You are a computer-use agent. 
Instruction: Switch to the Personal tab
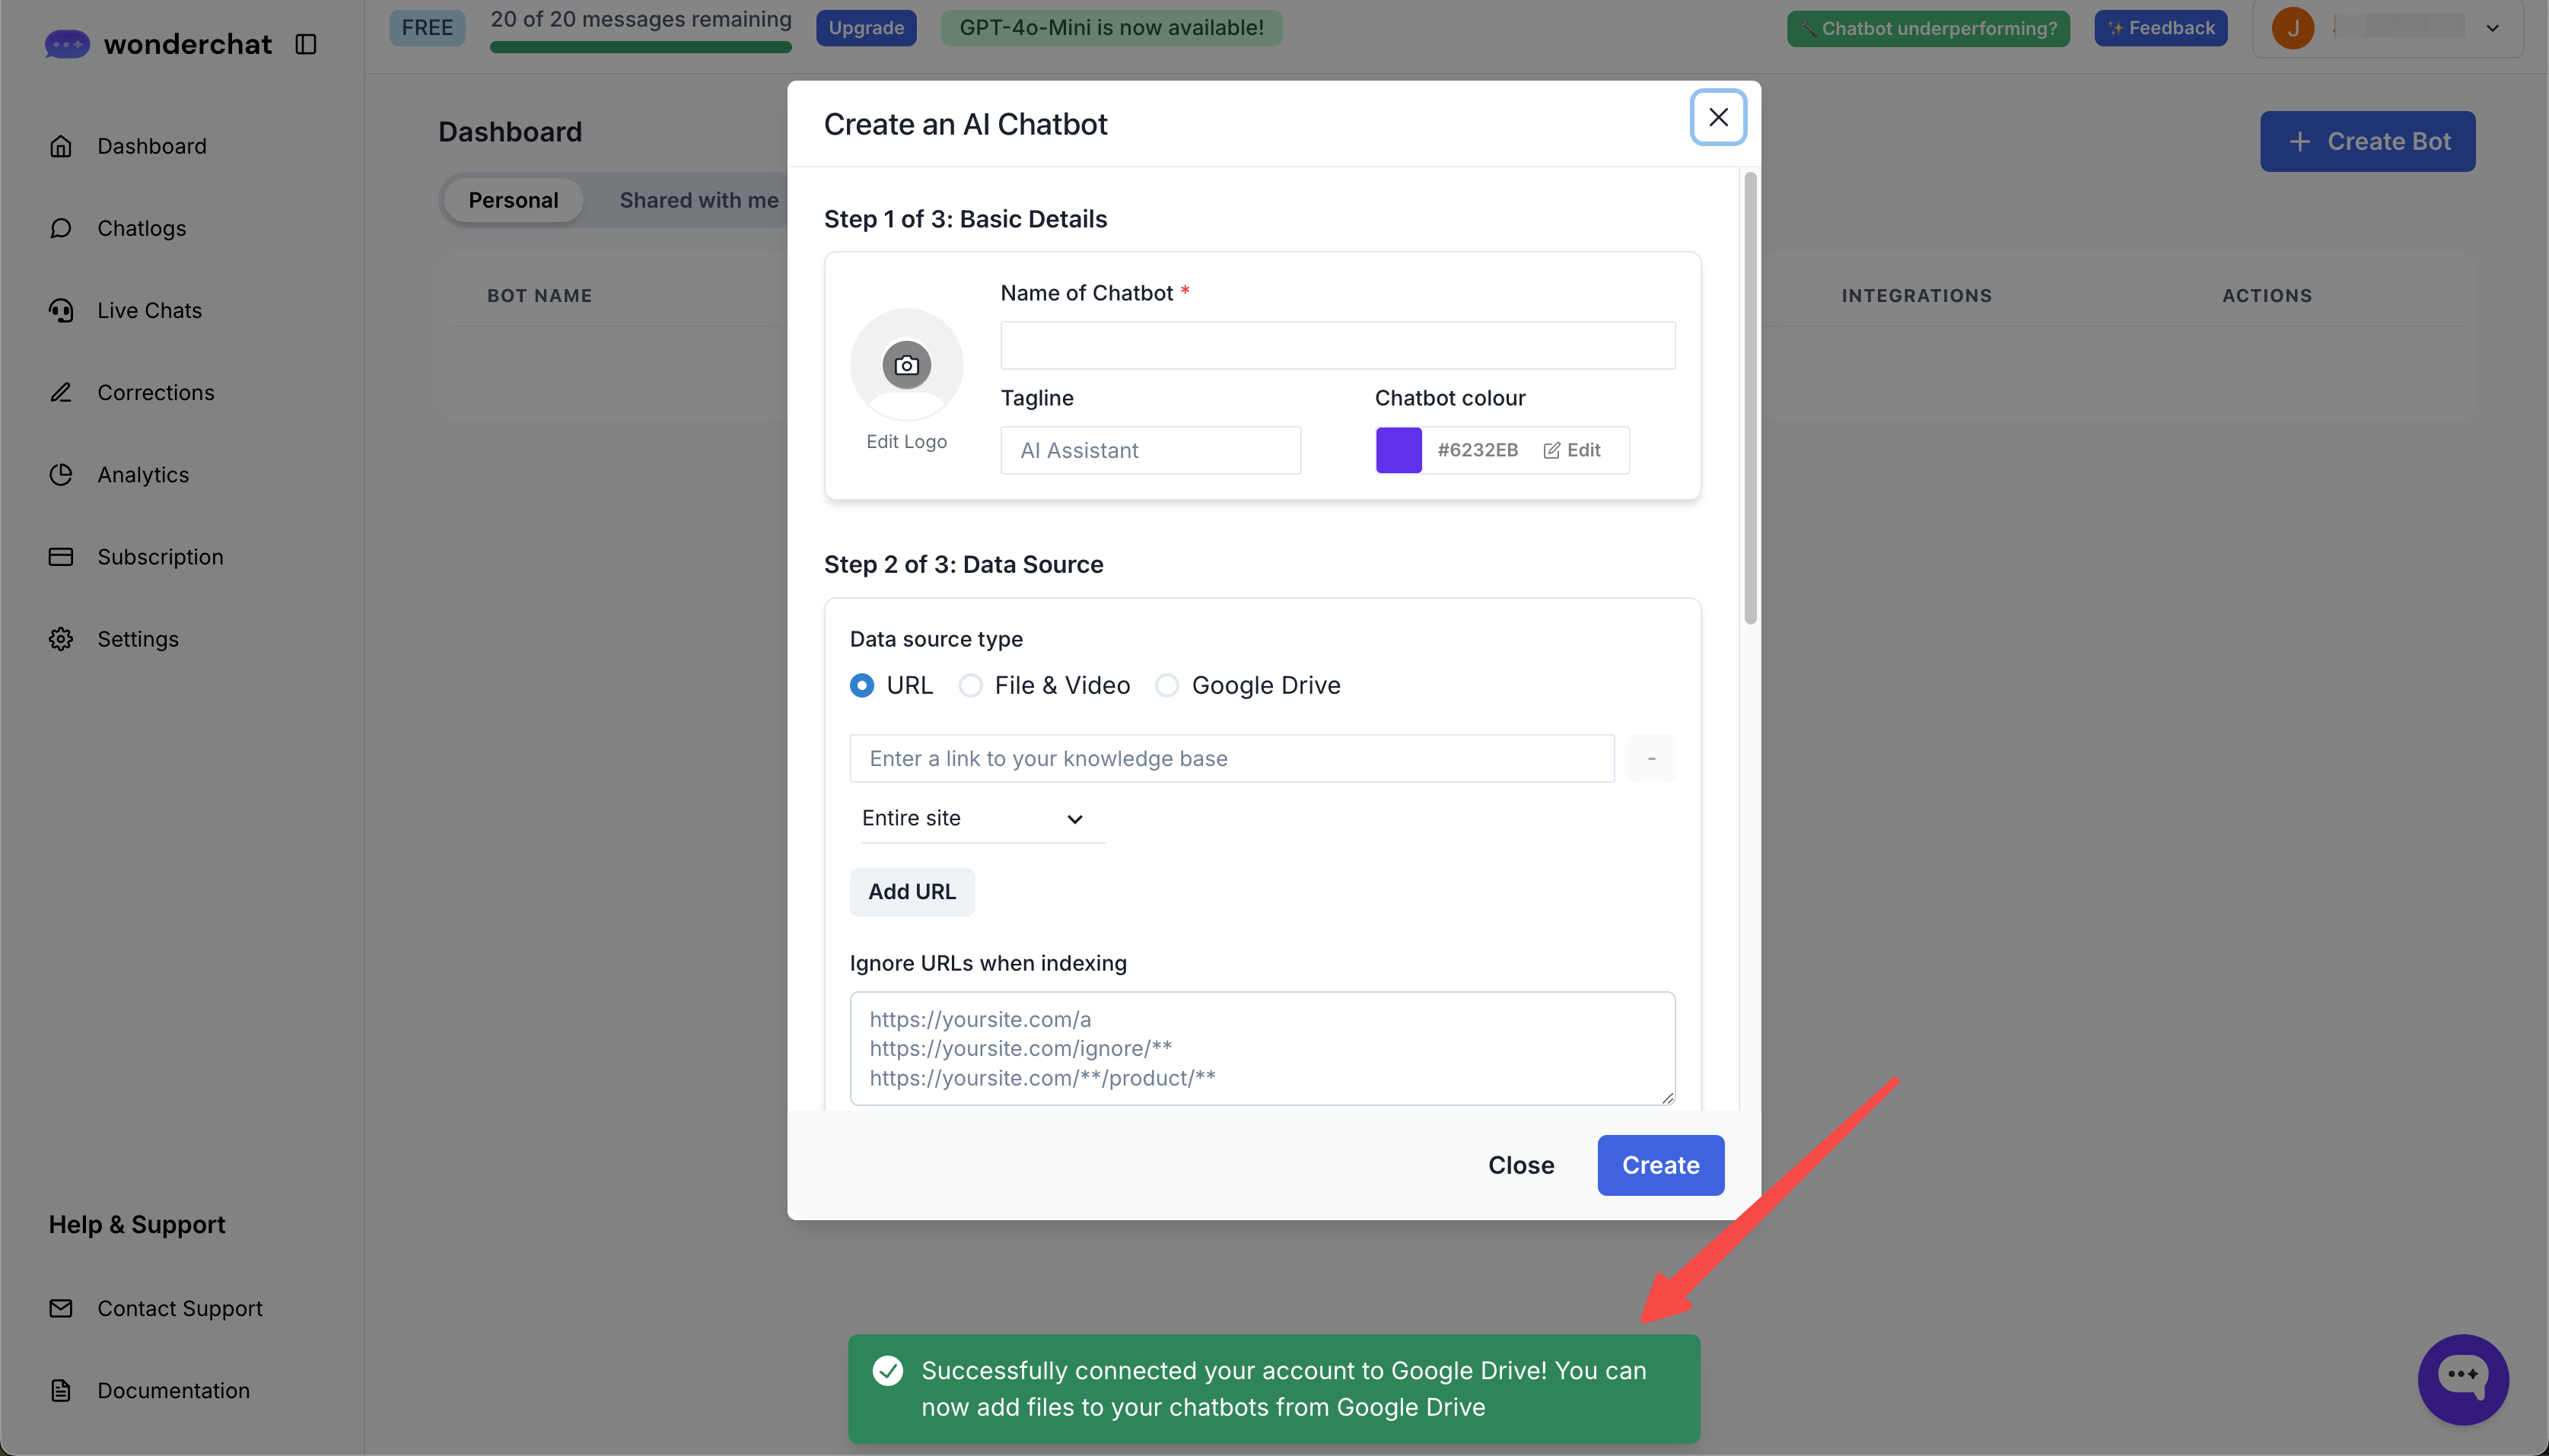click(x=513, y=200)
